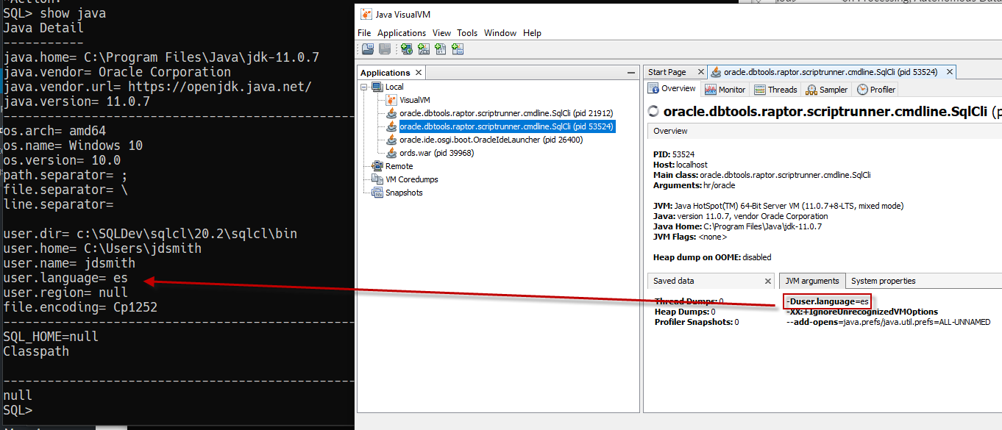Click the VisualVM icon in Applications tree
This screenshot has height=430, width=1002.
coord(391,100)
